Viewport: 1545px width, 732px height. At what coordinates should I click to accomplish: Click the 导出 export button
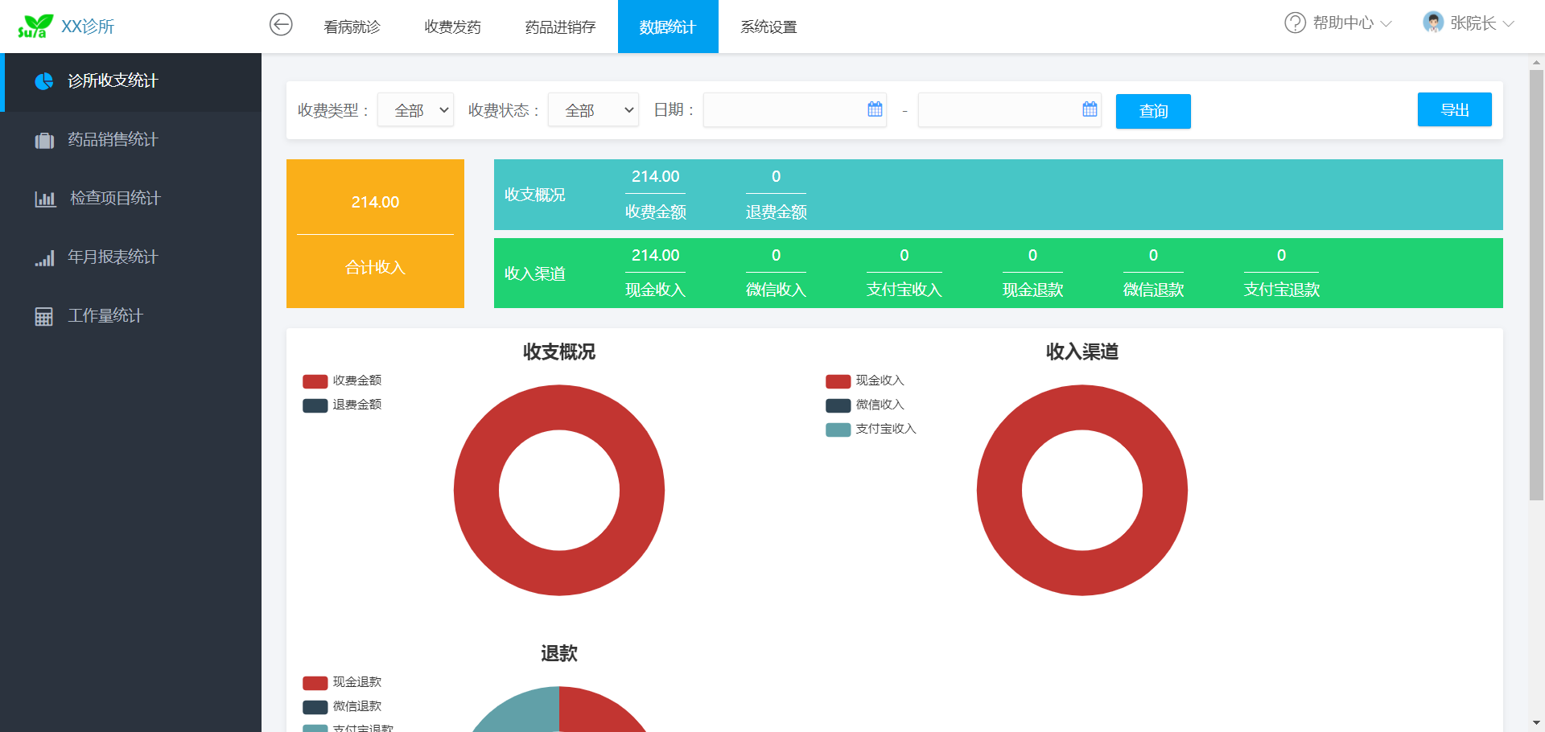(1454, 109)
